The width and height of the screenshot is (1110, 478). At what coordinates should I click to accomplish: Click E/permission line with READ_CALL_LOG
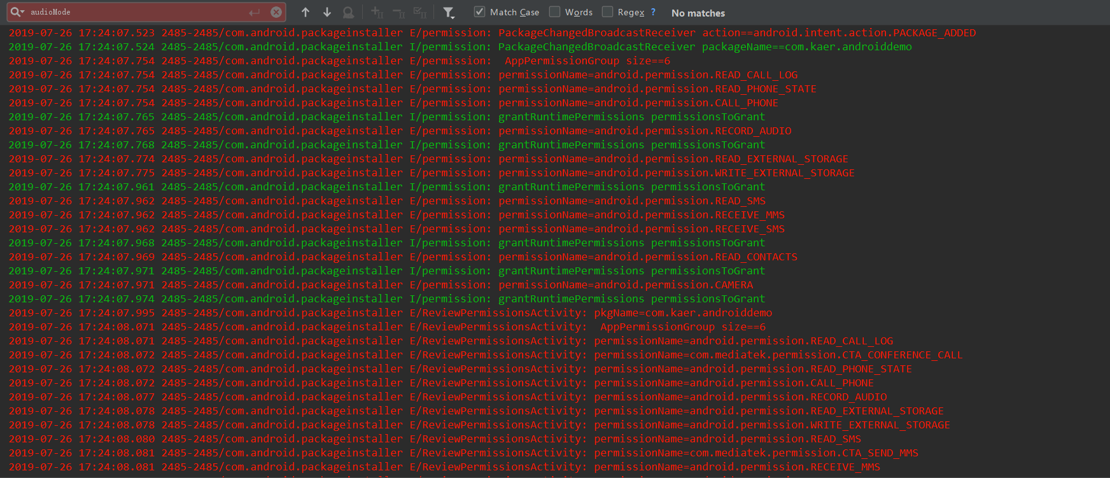(x=403, y=74)
